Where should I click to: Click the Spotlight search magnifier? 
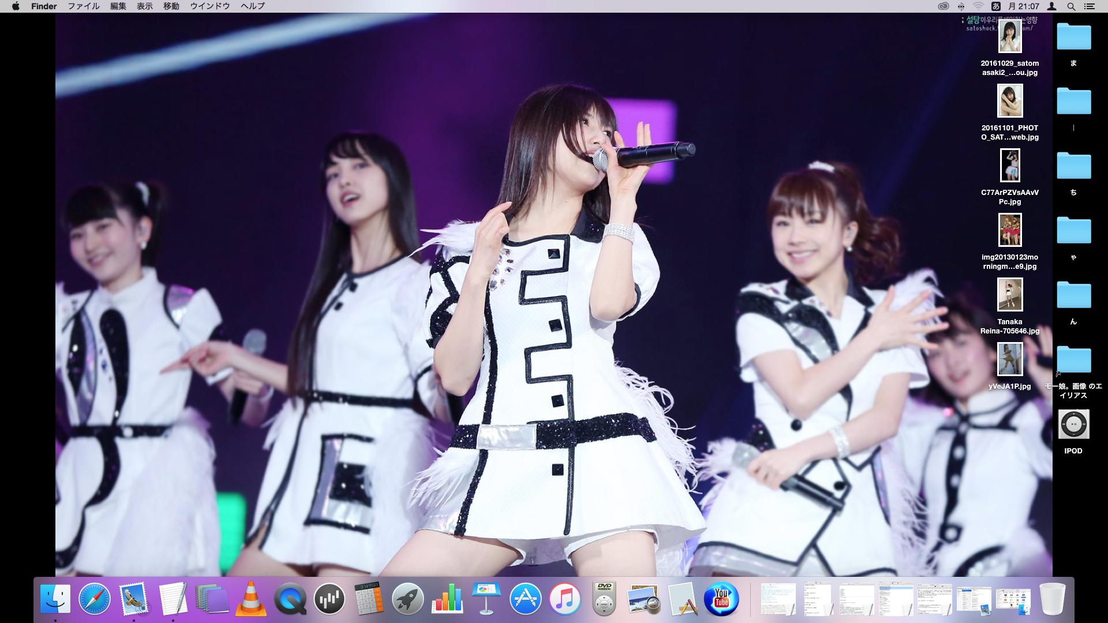point(1071,6)
